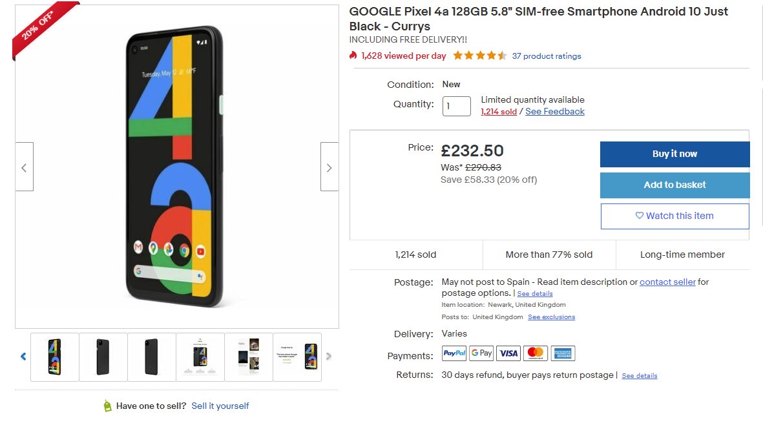763x427 pixels.
Task: Click the star rating icons
Action: pyautogui.click(x=479, y=56)
